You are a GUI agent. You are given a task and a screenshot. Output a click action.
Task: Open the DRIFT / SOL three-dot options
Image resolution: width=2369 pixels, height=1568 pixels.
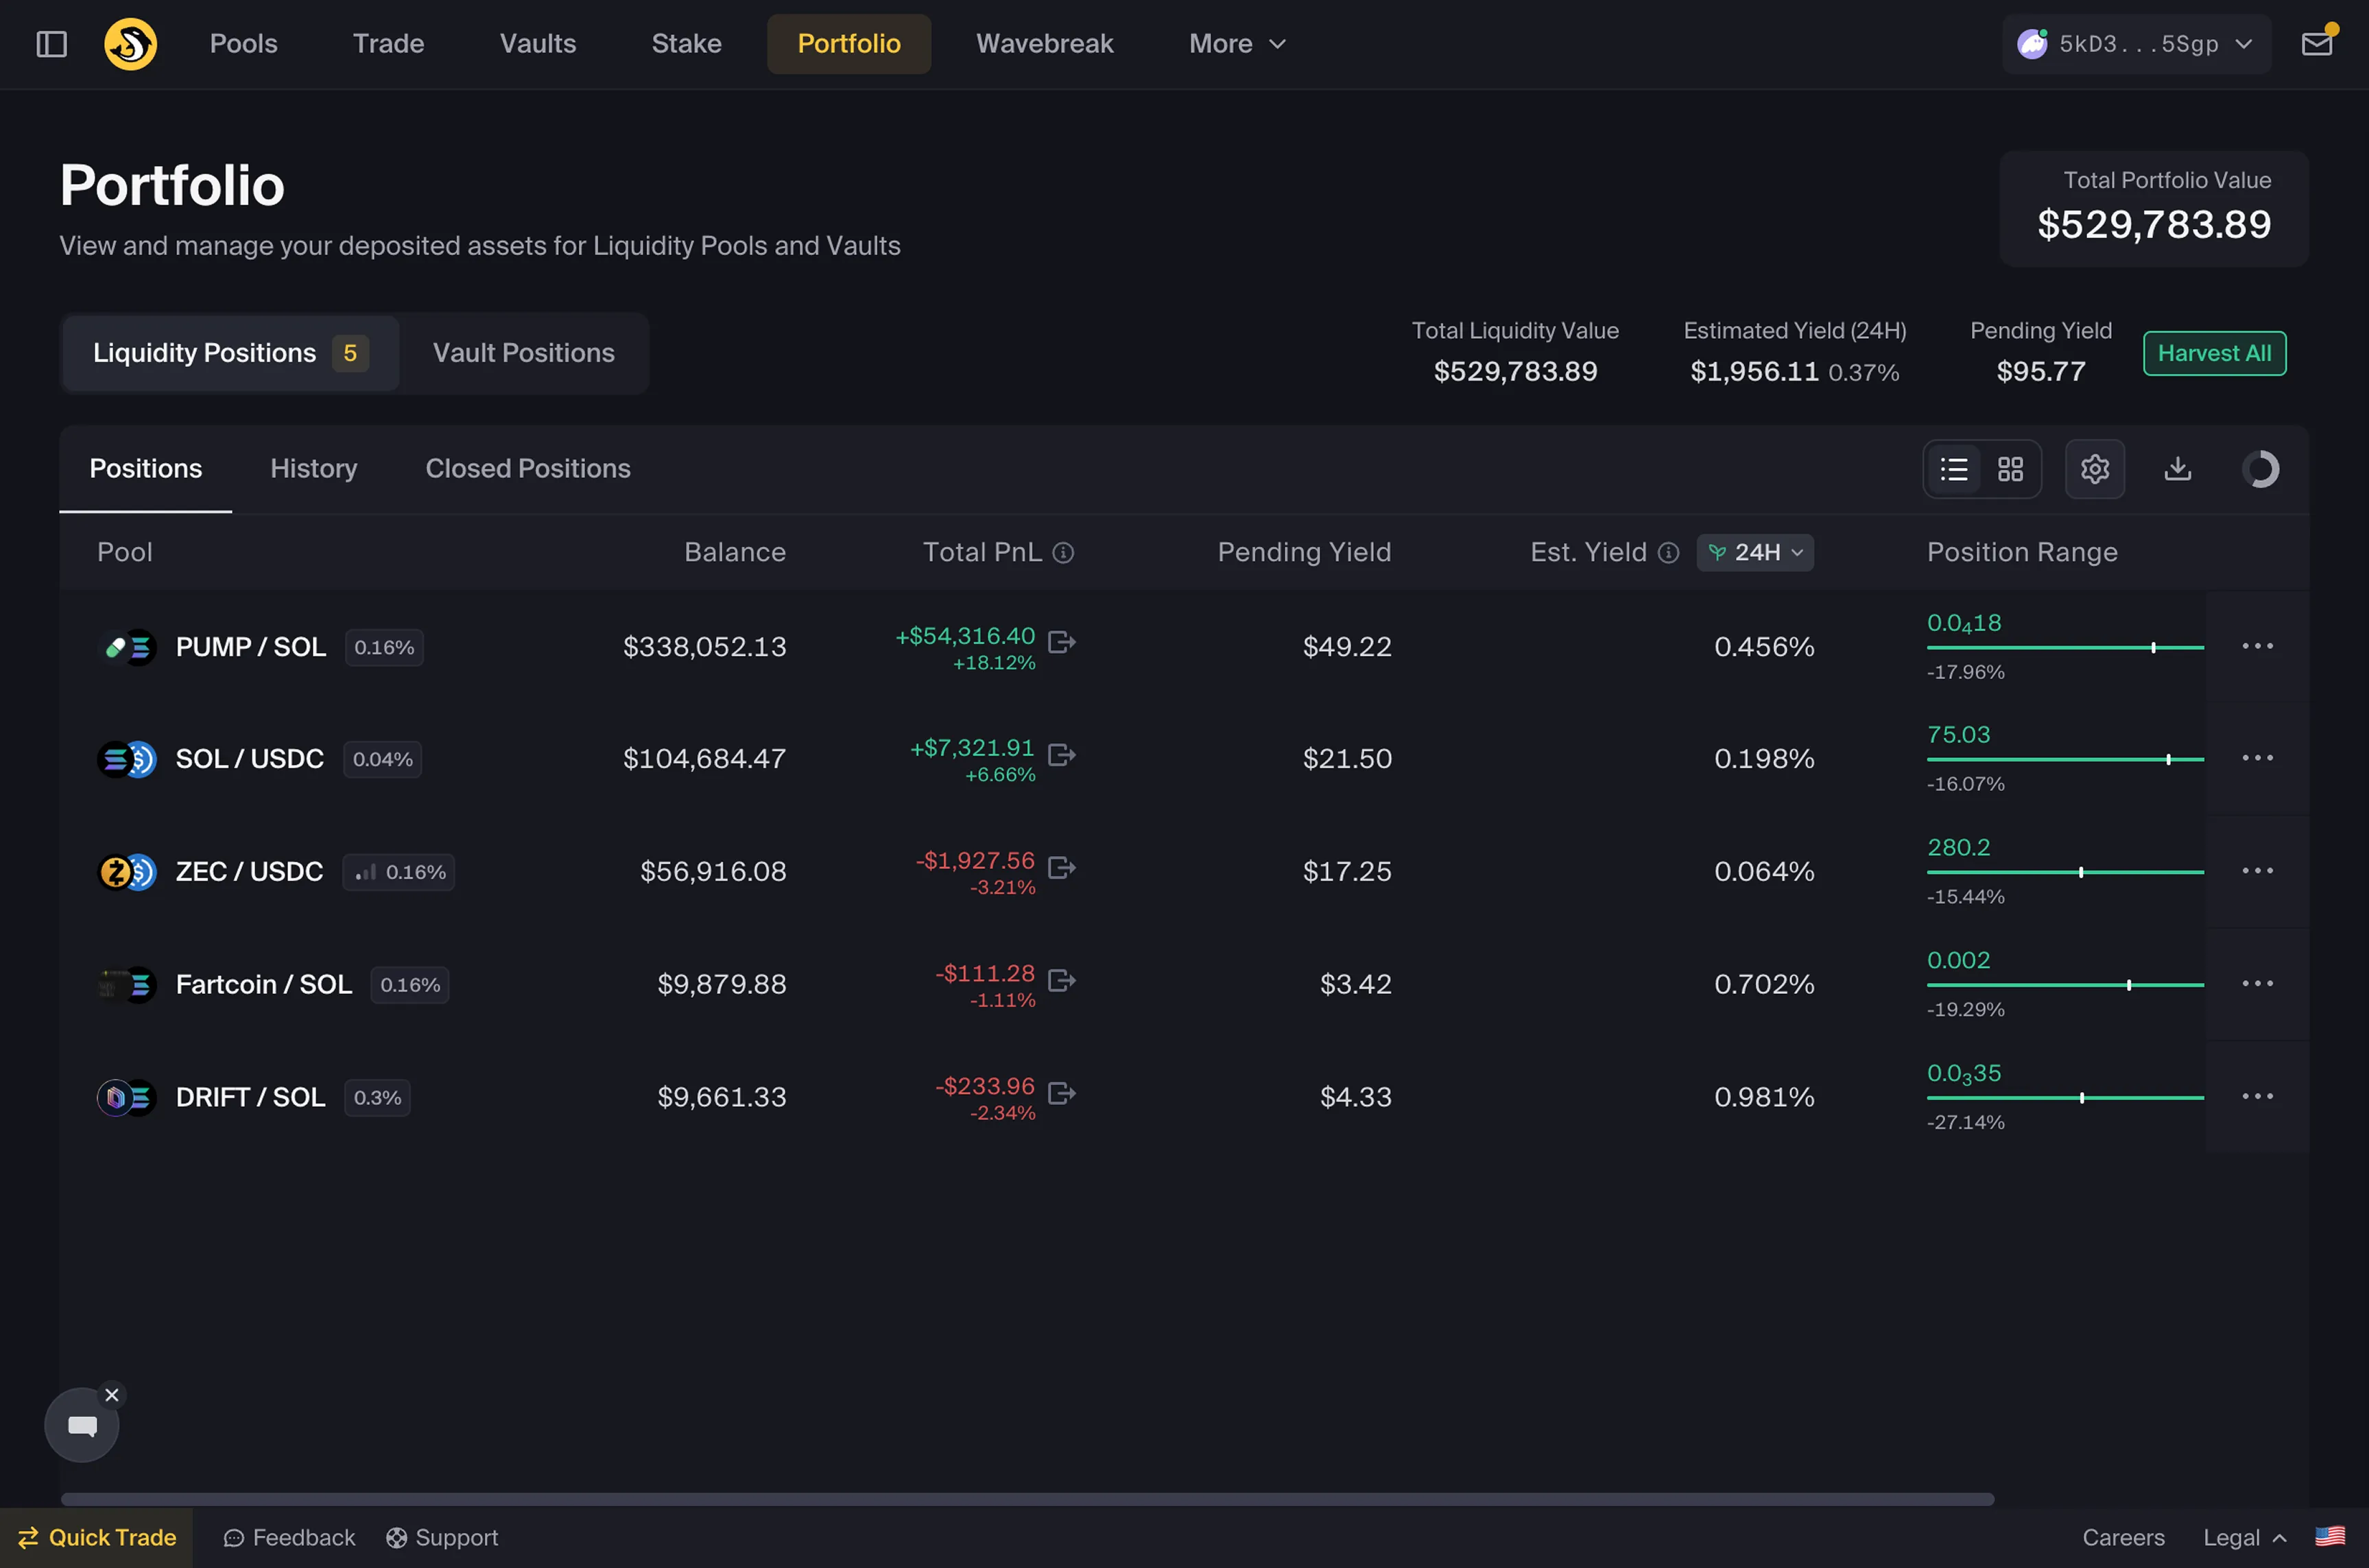(2257, 1097)
